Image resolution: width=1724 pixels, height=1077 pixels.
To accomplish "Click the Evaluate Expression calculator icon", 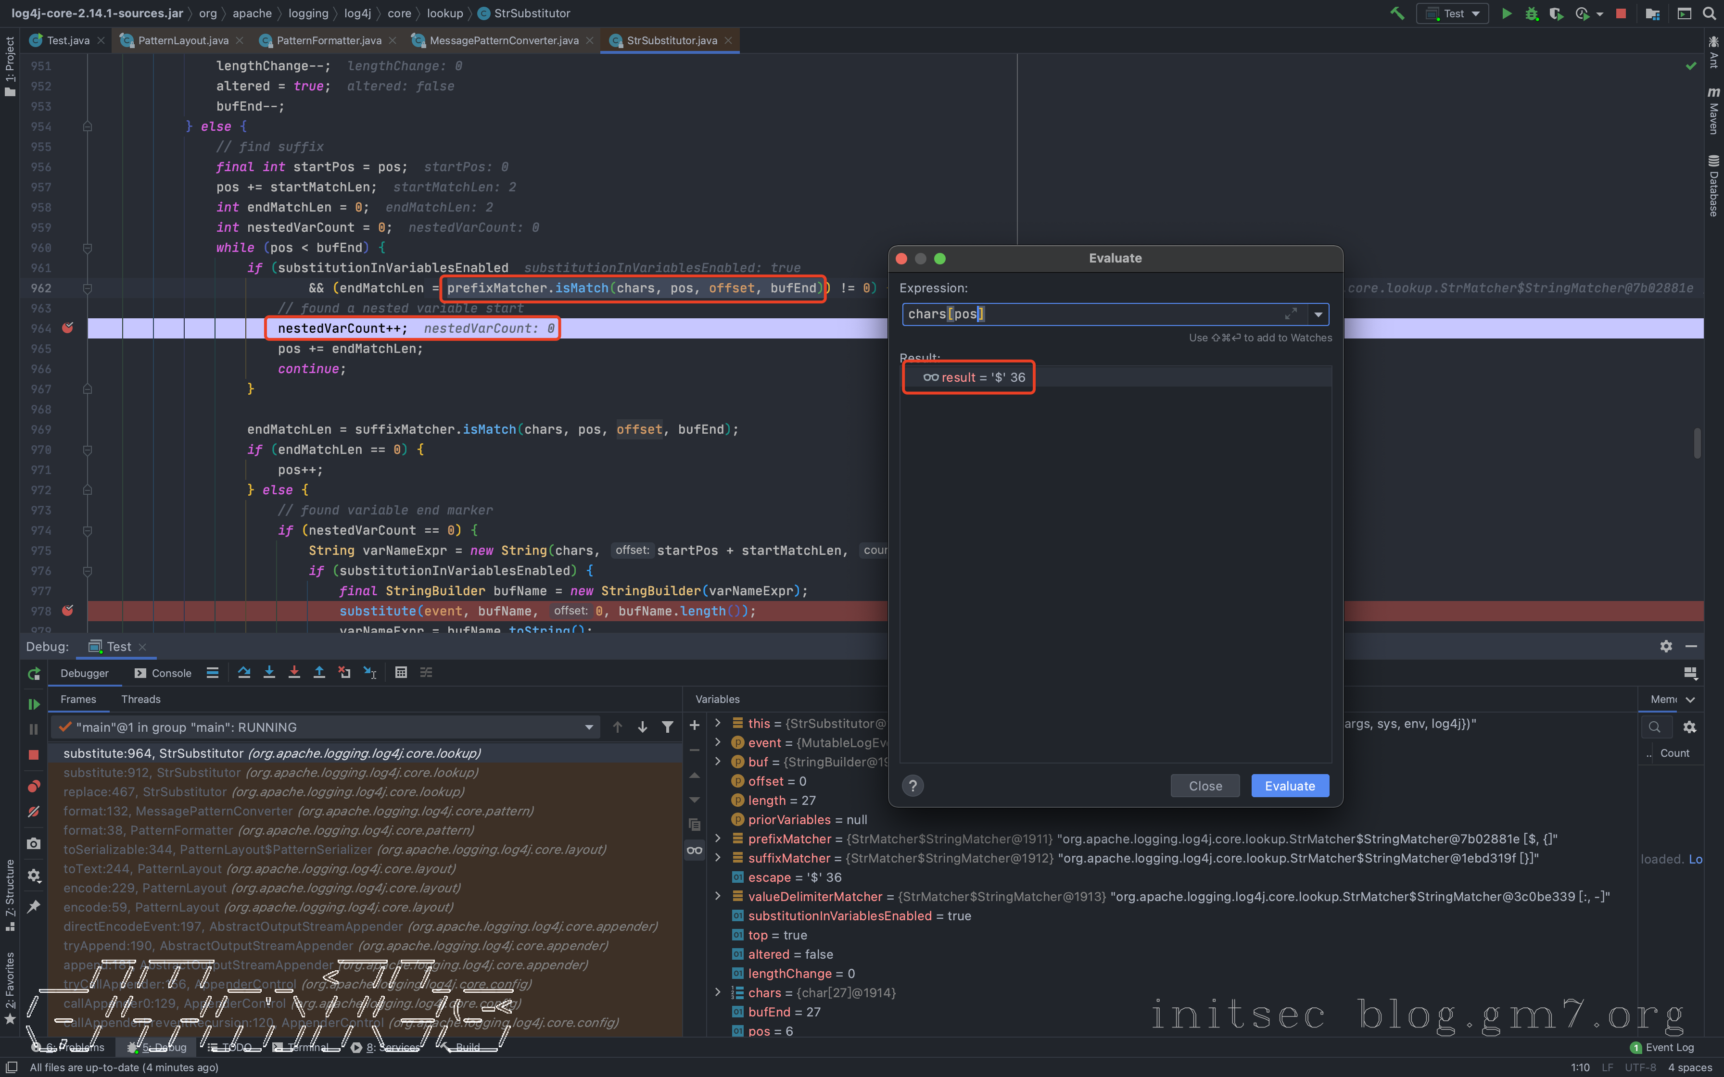I will tap(401, 673).
